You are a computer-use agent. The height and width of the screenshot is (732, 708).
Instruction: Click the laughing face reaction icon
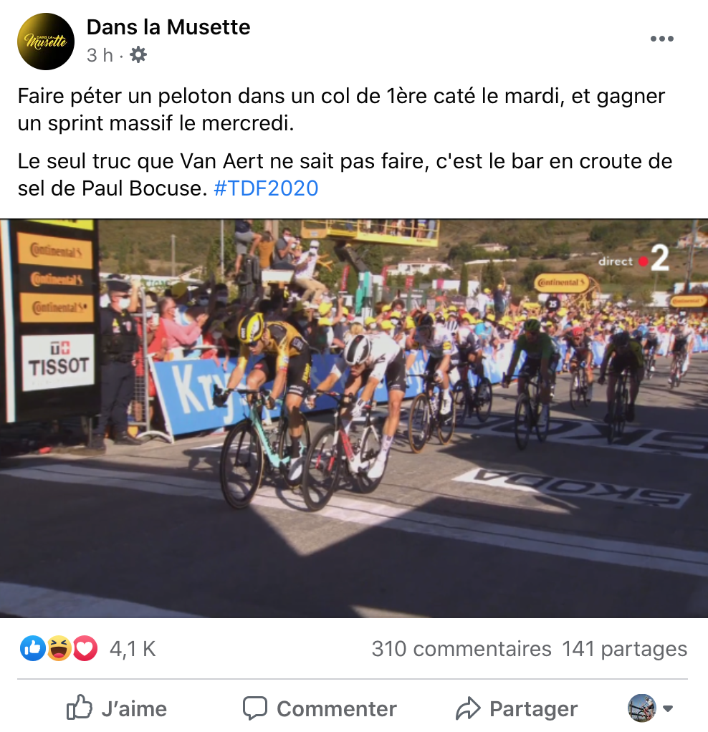click(59, 648)
